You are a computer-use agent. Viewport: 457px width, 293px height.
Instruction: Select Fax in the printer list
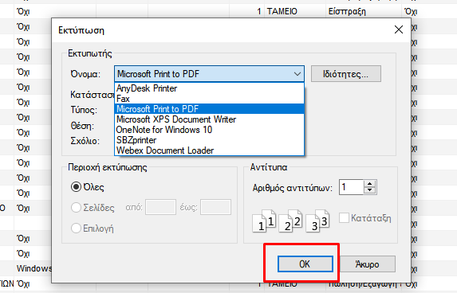209,99
